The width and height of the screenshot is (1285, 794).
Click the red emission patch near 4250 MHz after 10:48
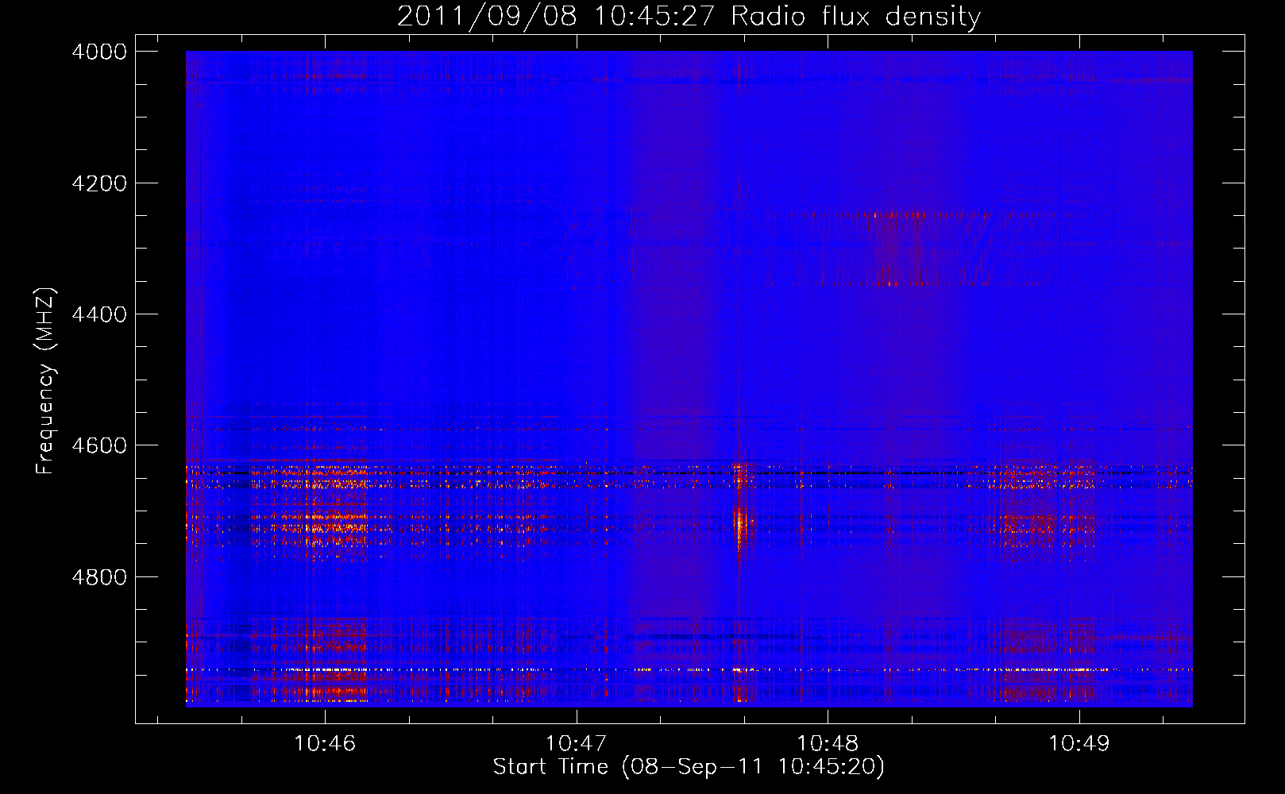(x=897, y=214)
